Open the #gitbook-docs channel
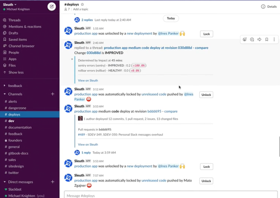The width and height of the screenshot is (280, 198). [x=30, y=153]
